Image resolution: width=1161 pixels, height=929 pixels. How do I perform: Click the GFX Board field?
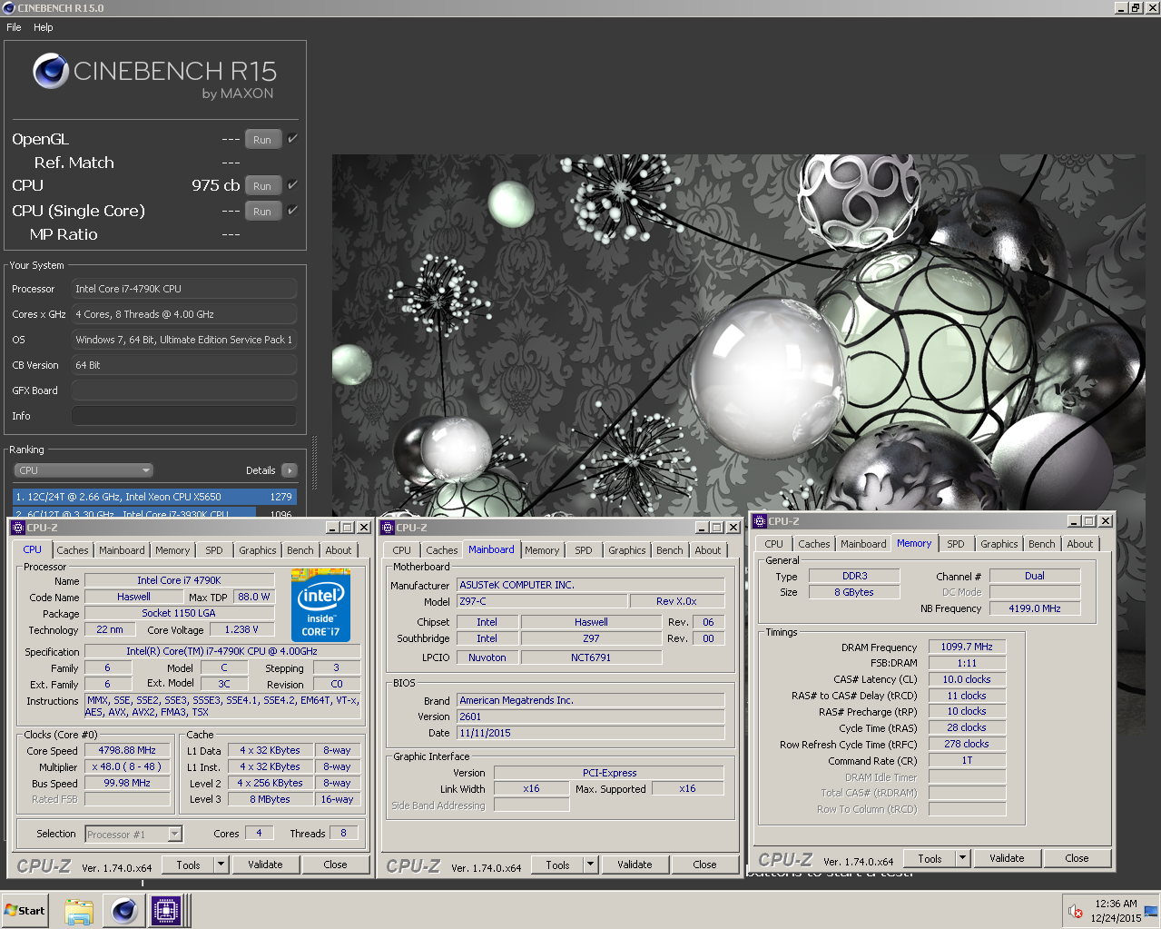click(x=184, y=390)
